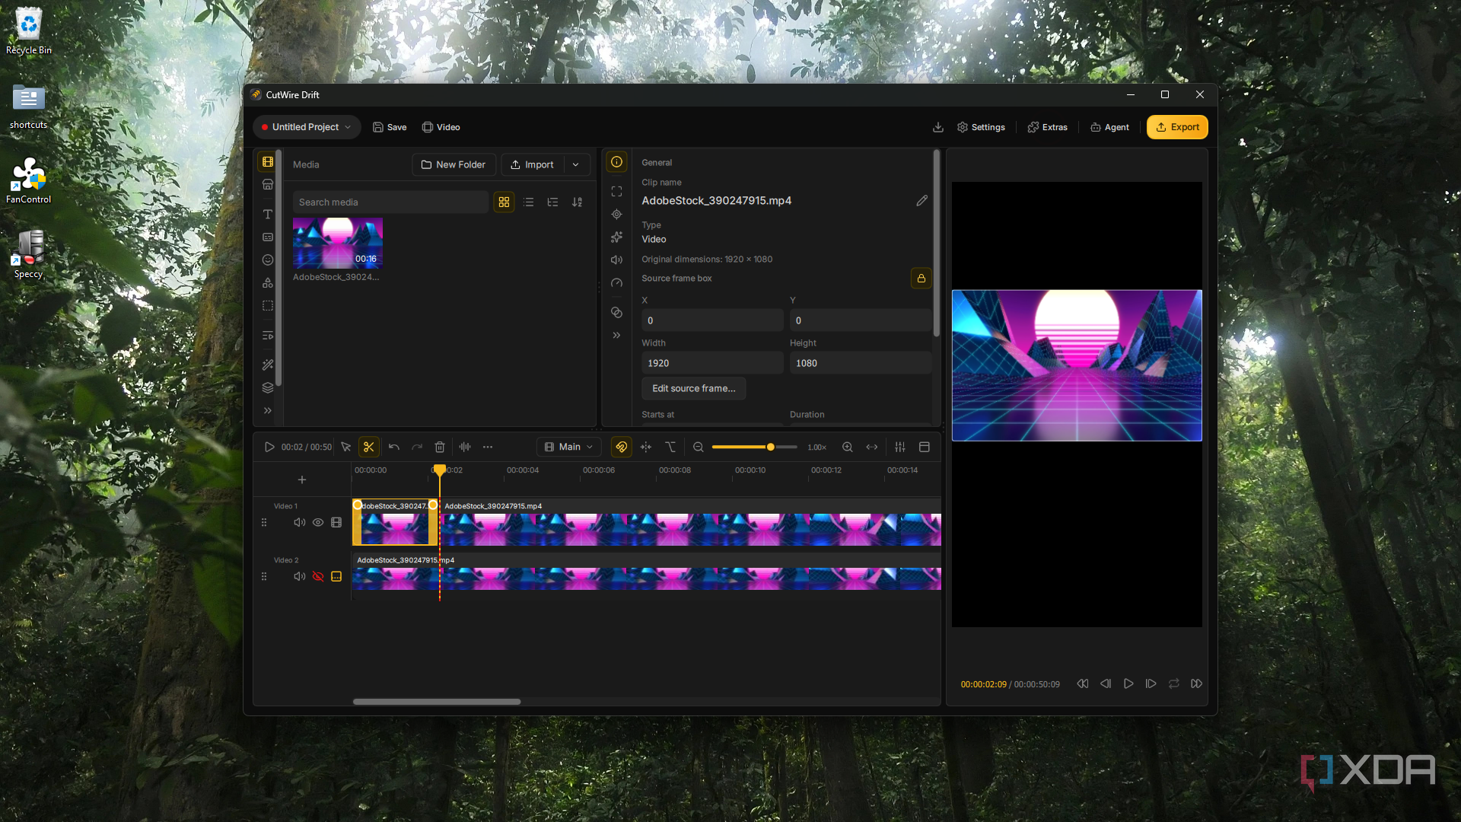1461x822 pixels.
Task: Toggle loop playback in preview
Action: pyautogui.click(x=1174, y=683)
